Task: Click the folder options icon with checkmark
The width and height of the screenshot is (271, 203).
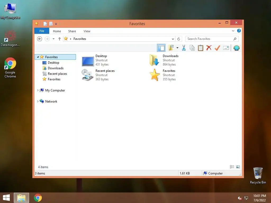Action: click(171, 48)
